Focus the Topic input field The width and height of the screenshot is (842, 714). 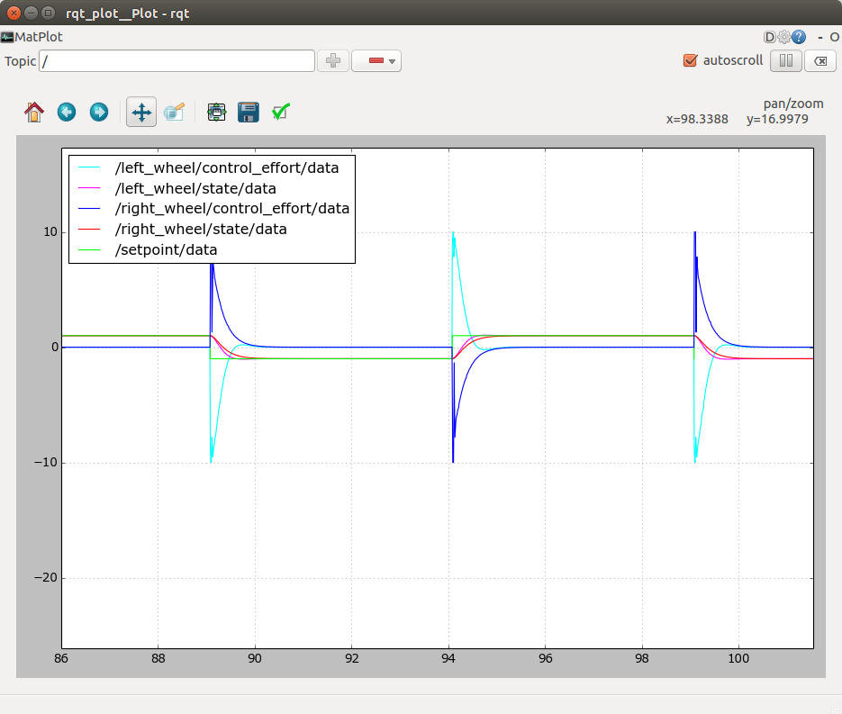tap(177, 60)
